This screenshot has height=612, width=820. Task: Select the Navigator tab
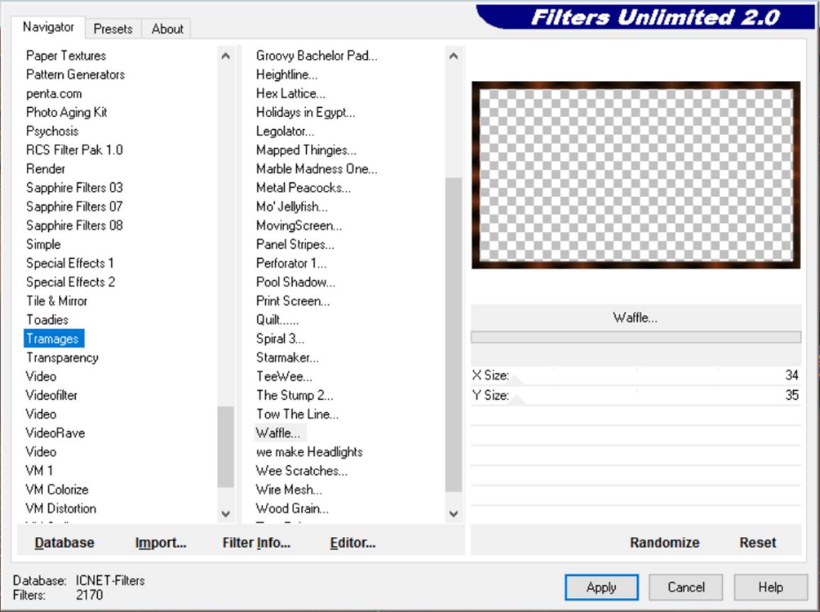48,27
